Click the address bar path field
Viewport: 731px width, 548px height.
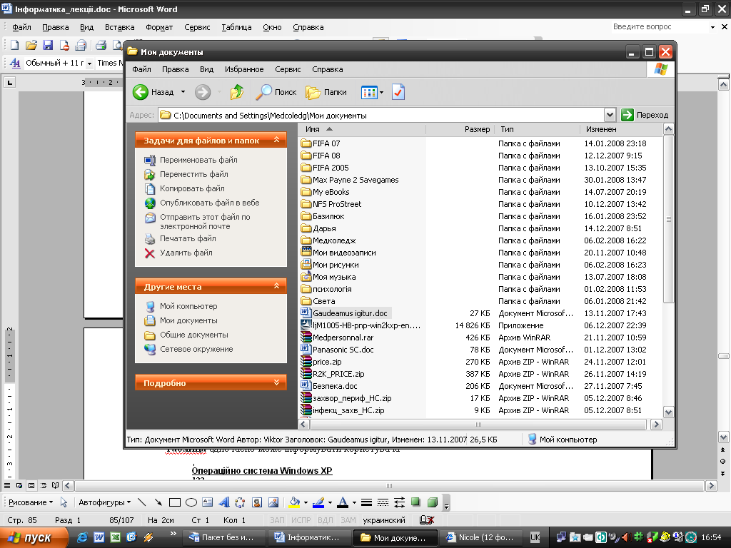[x=381, y=115]
